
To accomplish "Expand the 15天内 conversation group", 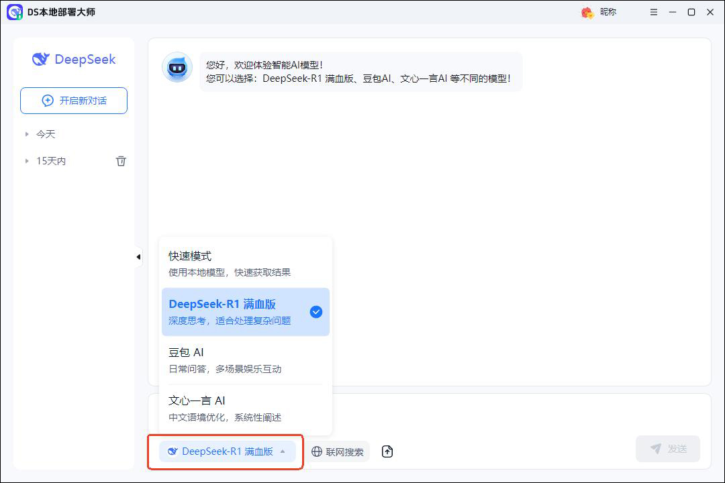I will (x=27, y=161).
